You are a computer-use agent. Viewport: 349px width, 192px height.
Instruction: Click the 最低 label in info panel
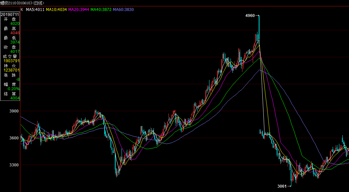coord(10,38)
